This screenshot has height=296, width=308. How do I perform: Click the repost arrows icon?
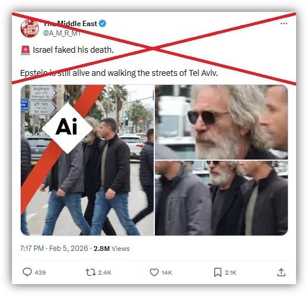91,272
